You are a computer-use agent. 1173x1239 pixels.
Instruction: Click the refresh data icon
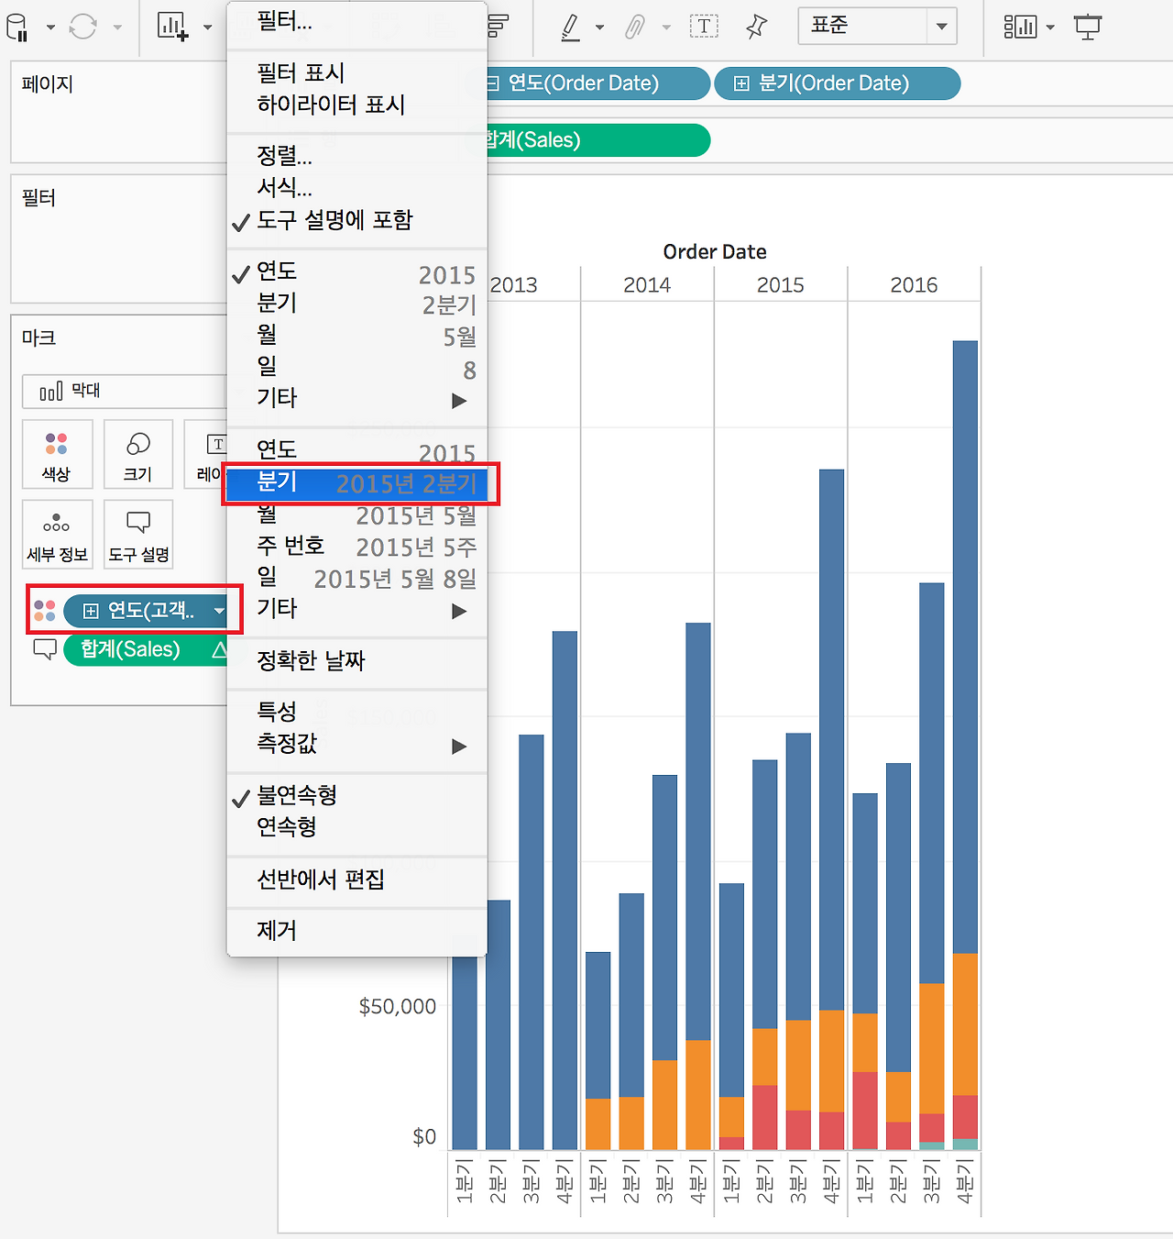coord(83,27)
